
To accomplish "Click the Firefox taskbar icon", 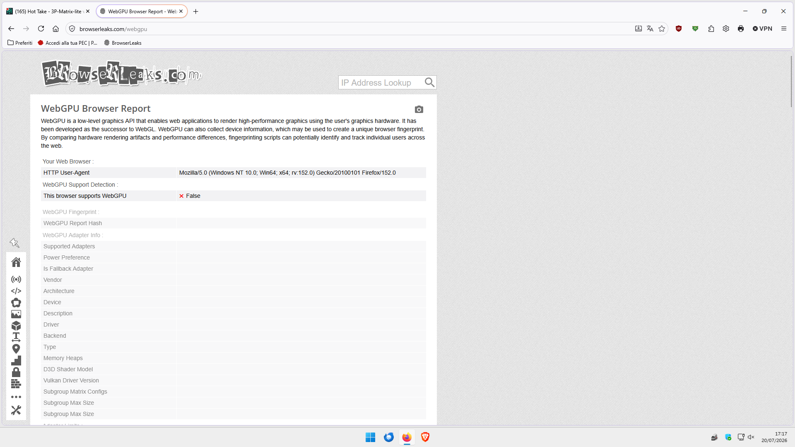I will click(407, 437).
